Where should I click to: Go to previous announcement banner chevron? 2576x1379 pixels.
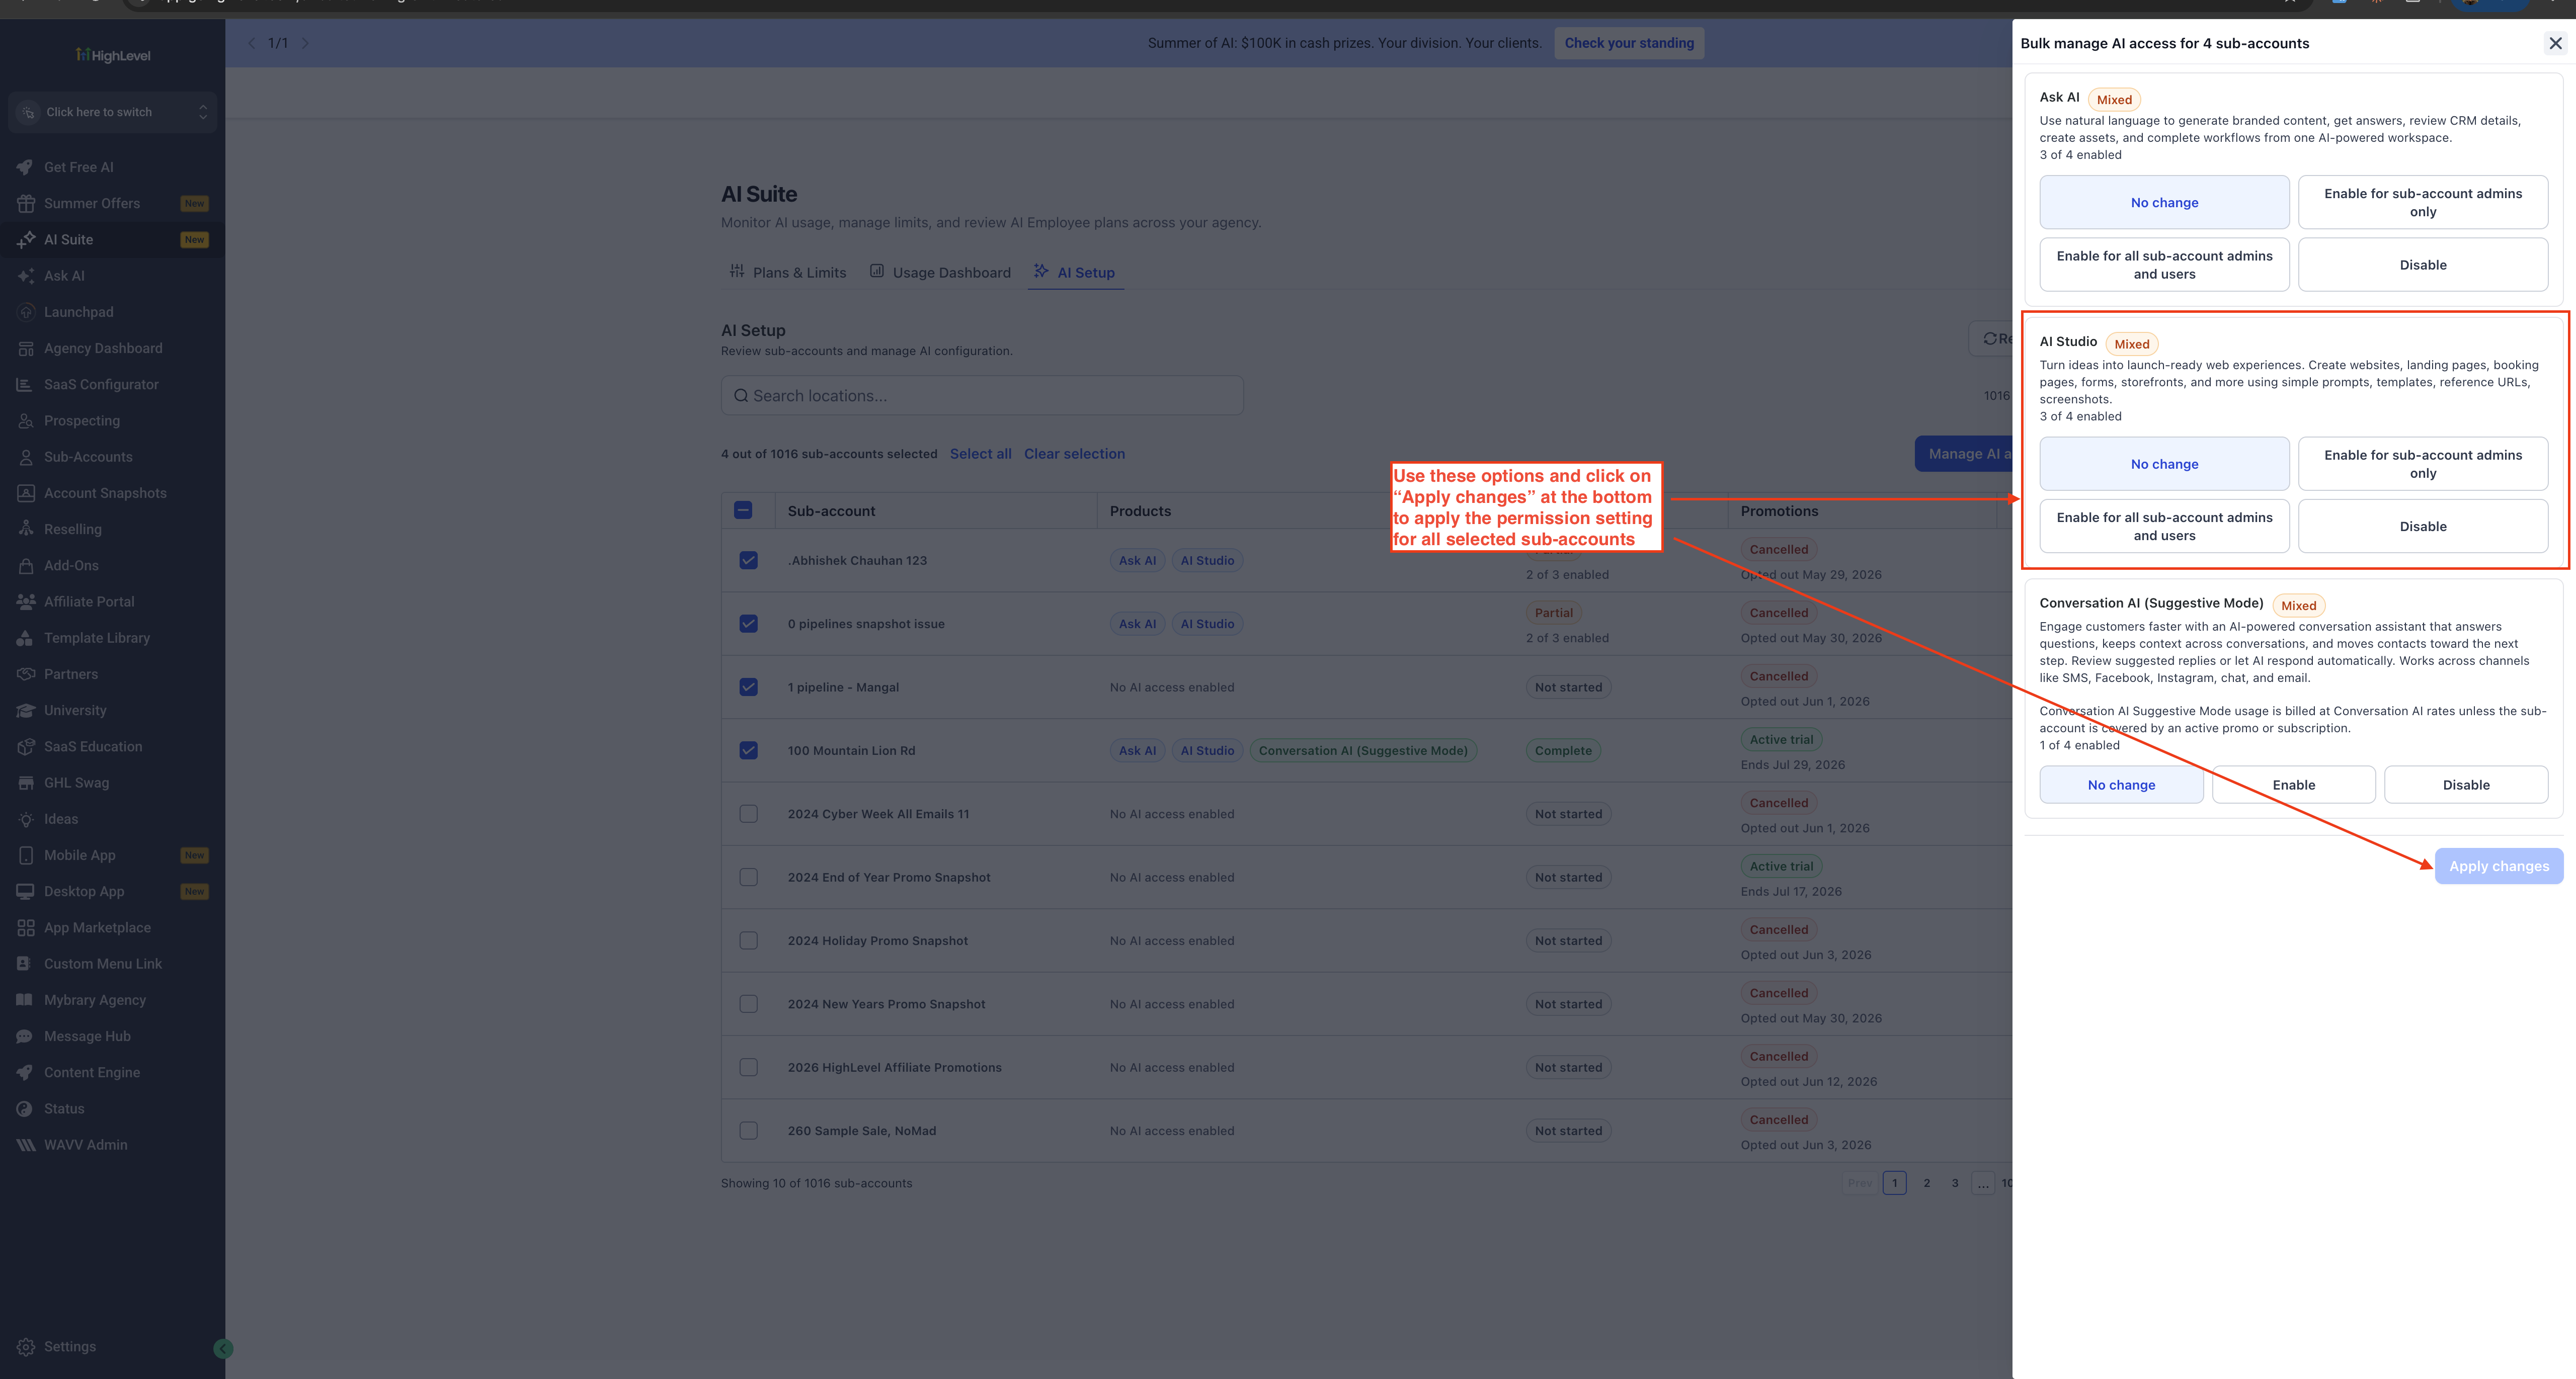click(251, 43)
